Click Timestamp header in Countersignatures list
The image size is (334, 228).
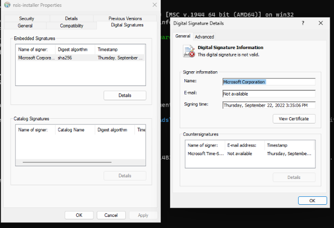tap(289, 145)
